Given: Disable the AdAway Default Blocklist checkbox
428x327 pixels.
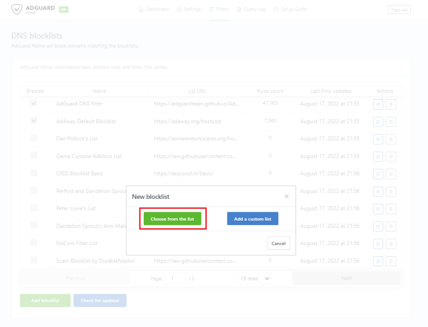Looking at the screenshot, I should (x=34, y=121).
